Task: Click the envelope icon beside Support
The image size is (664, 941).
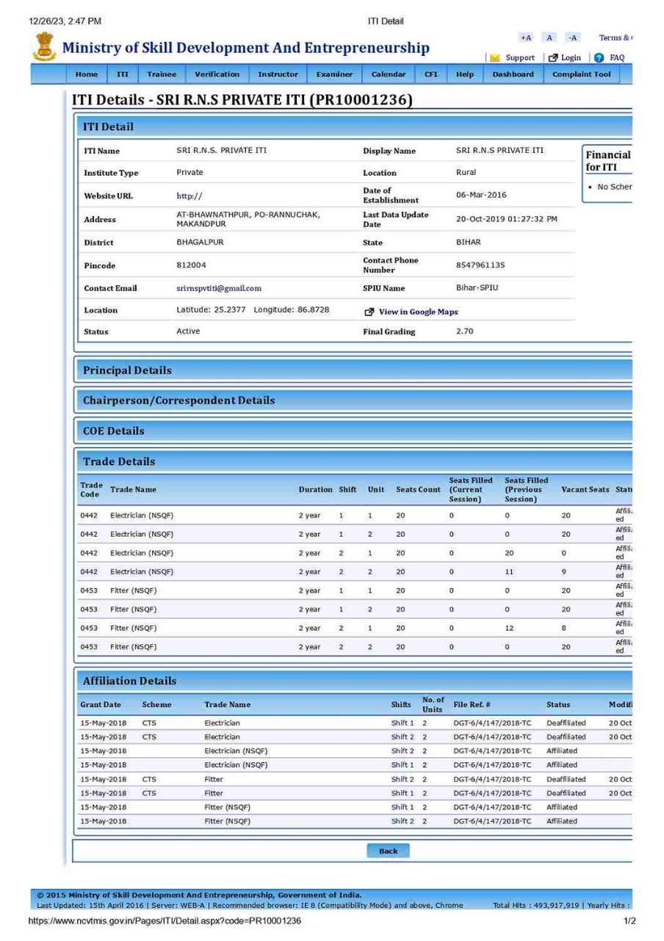Action: pos(495,58)
